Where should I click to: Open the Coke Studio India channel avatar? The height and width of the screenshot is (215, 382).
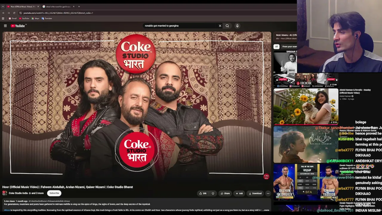5,193
